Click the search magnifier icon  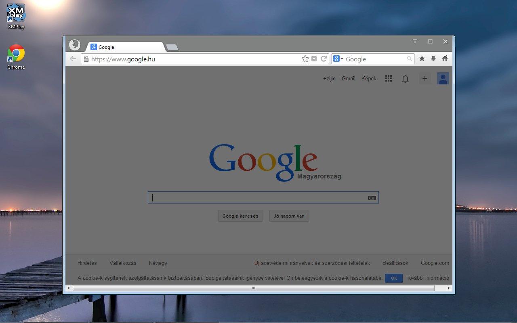pyautogui.click(x=410, y=59)
